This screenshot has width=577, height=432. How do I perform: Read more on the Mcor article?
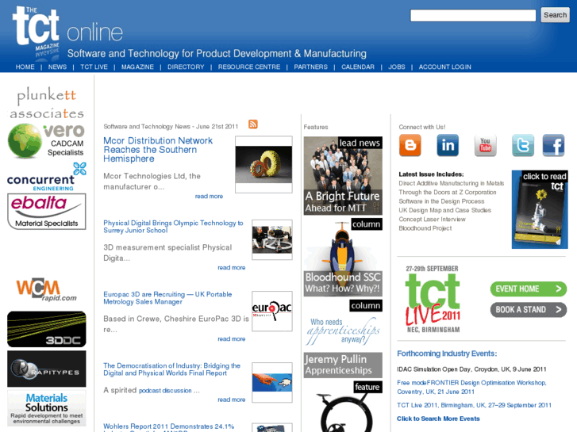[209, 197]
